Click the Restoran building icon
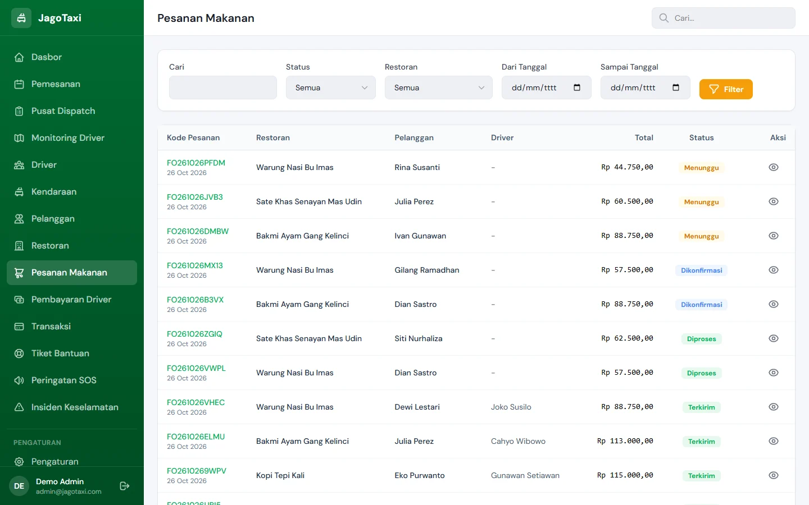809x505 pixels. tap(19, 246)
